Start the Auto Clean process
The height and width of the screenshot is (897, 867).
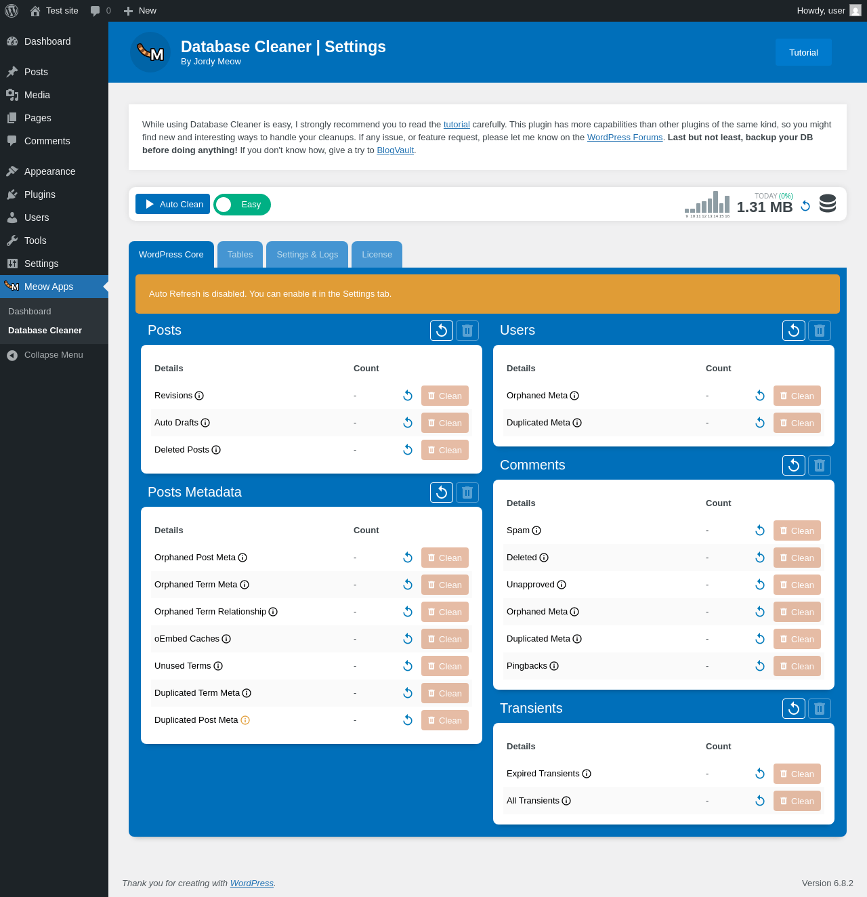point(173,204)
